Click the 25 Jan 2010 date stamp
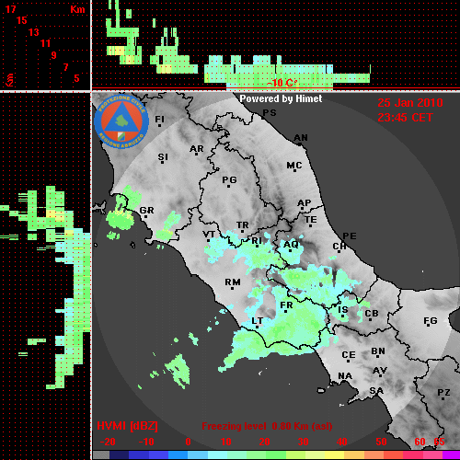This screenshot has height=460, width=460. pyautogui.click(x=410, y=103)
